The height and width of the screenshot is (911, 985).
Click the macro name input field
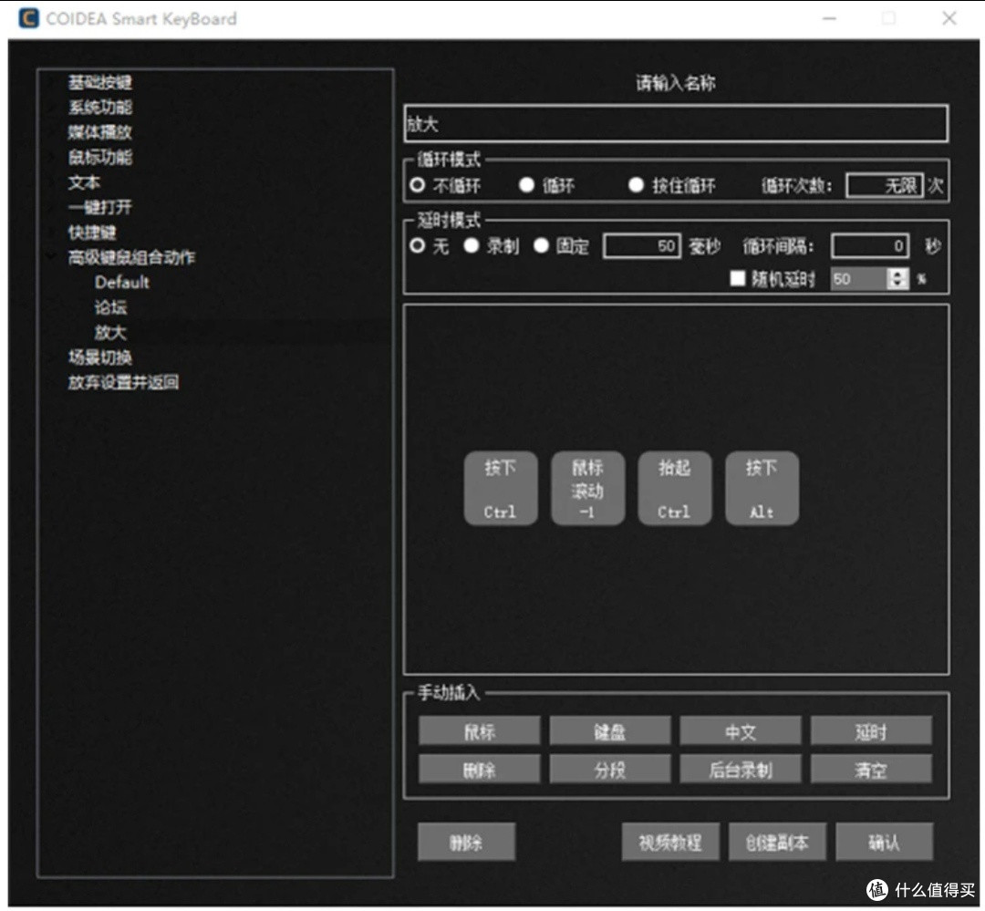point(676,123)
